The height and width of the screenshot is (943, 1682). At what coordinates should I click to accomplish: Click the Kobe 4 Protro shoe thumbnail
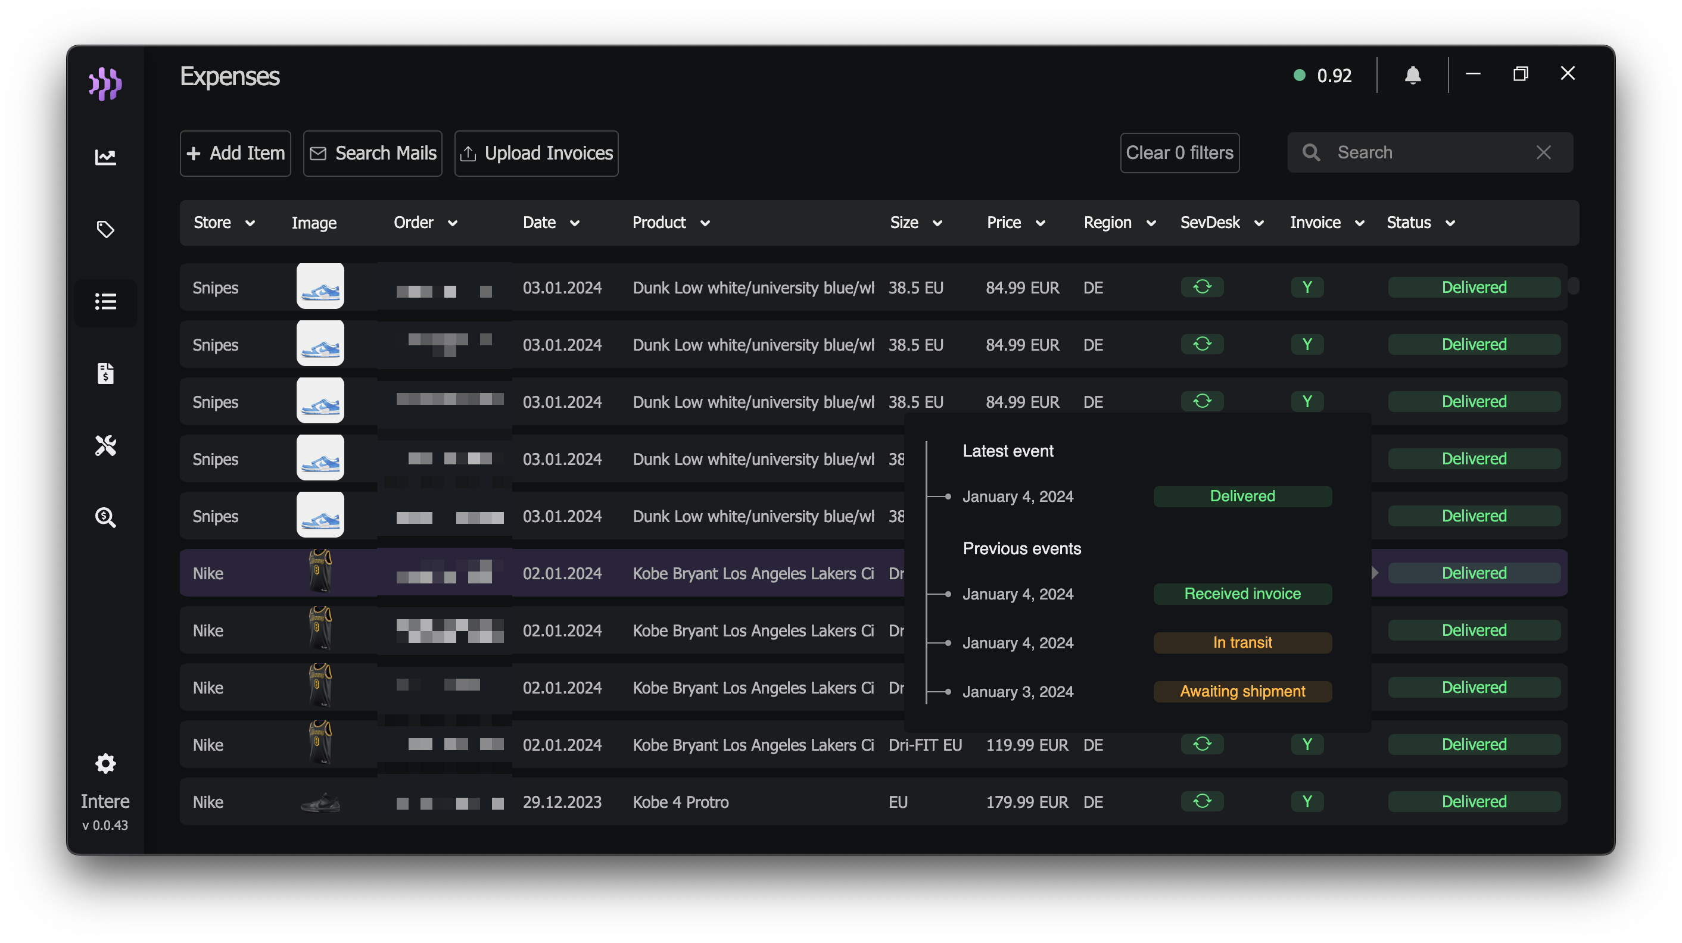pos(320,802)
